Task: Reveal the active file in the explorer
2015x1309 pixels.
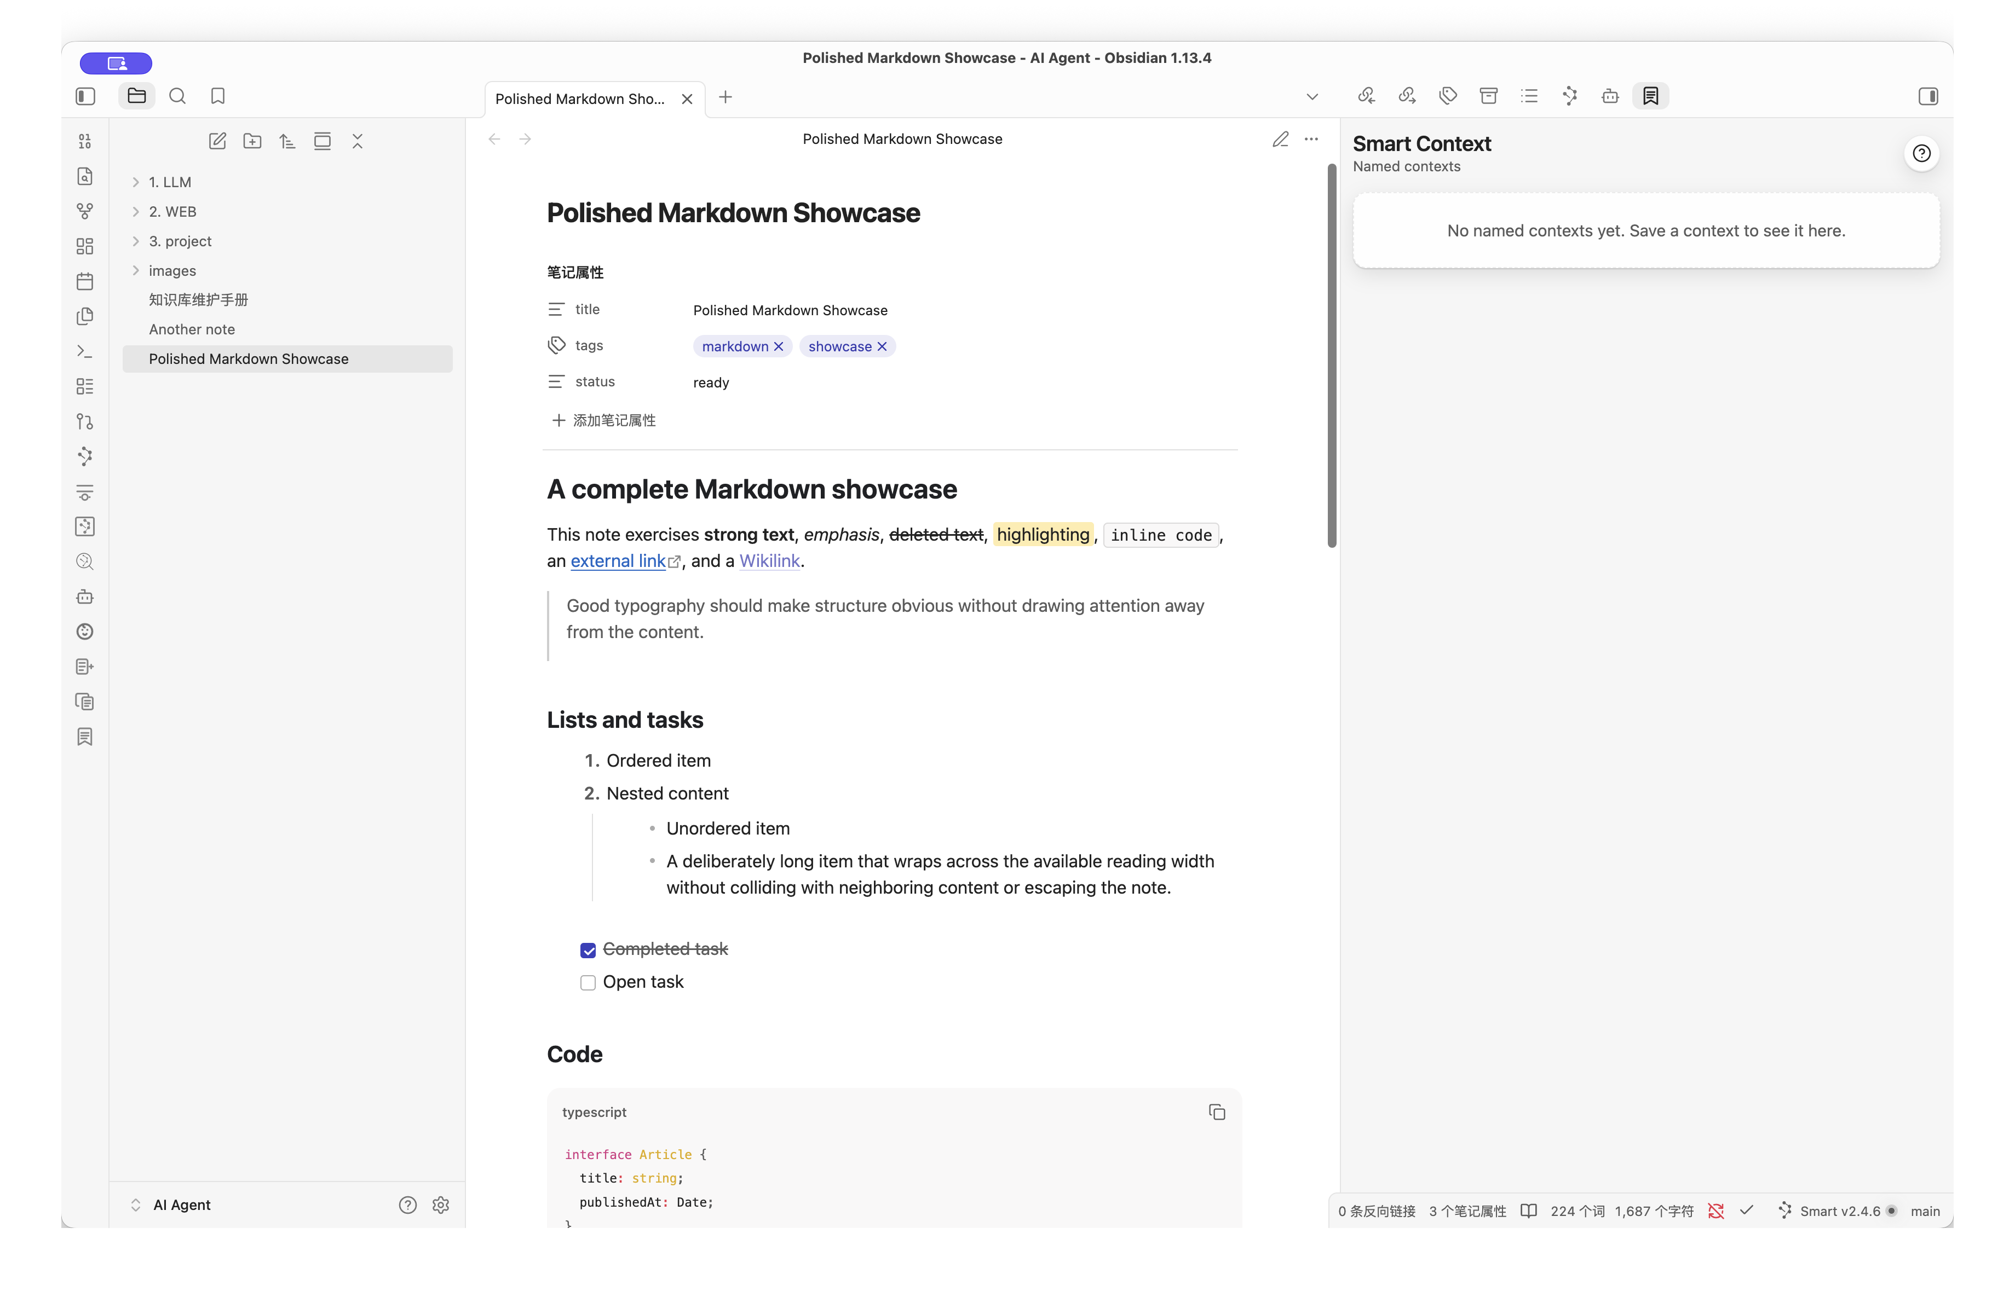Action: click(323, 141)
